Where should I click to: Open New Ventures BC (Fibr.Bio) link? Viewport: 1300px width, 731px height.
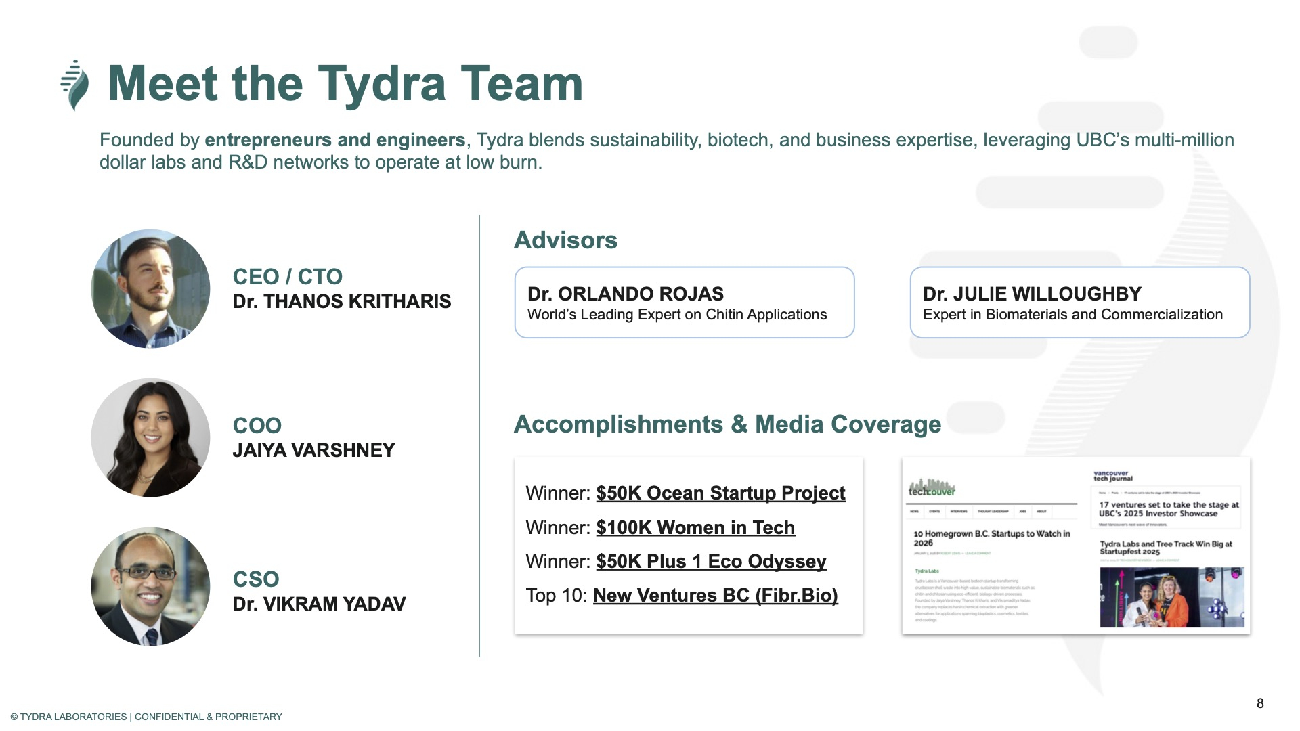point(715,595)
